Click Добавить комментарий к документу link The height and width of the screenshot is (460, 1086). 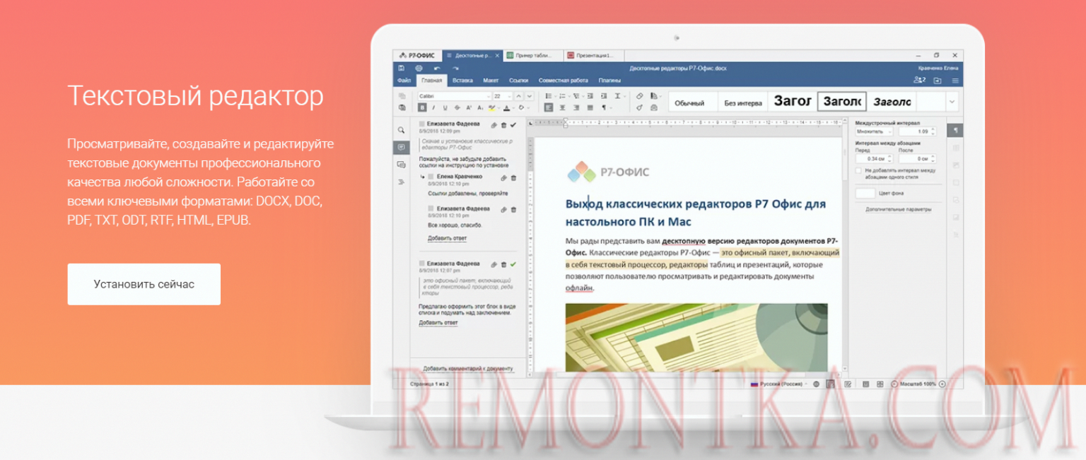point(467,369)
